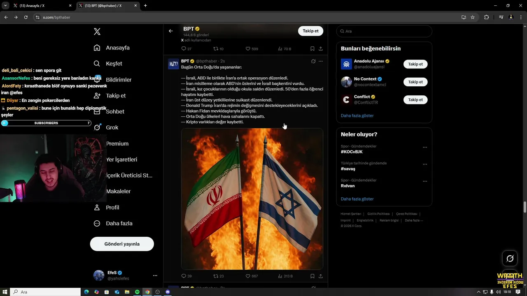The height and width of the screenshot is (296, 527).
Task: Open Iran and Israel flags image
Action: click(x=252, y=199)
